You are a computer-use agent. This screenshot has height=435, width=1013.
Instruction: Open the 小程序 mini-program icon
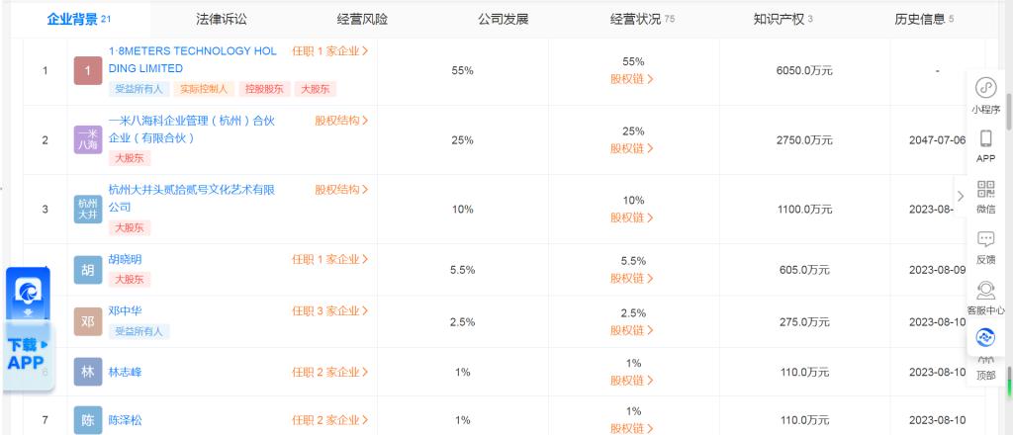[985, 88]
